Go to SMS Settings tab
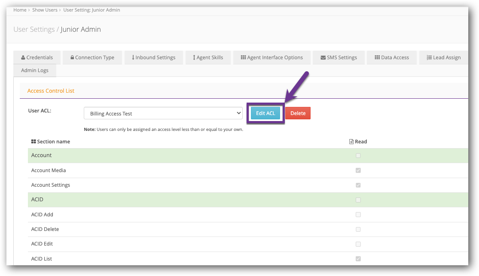The height and width of the screenshot is (276, 479). click(339, 58)
